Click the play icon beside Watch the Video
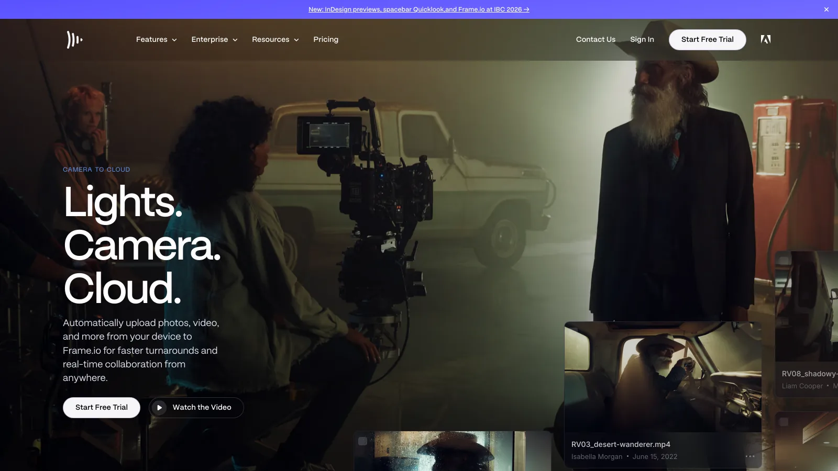The image size is (838, 471). pos(159,408)
